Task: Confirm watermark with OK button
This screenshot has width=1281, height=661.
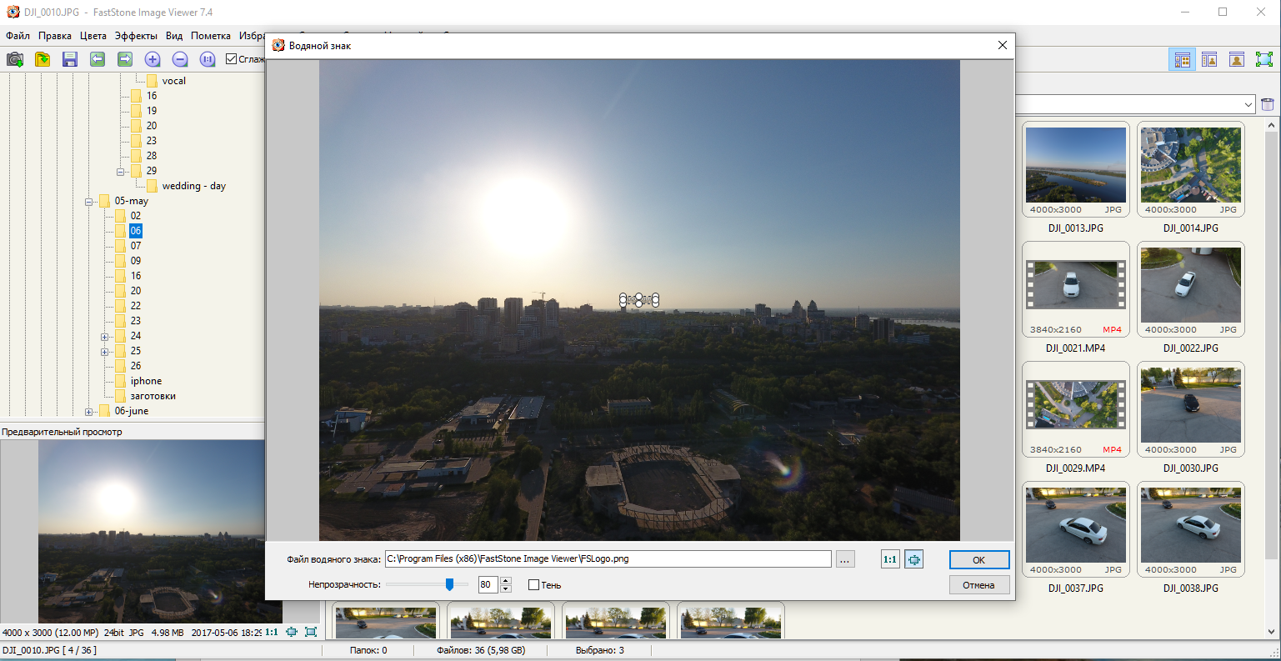Action: point(979,560)
